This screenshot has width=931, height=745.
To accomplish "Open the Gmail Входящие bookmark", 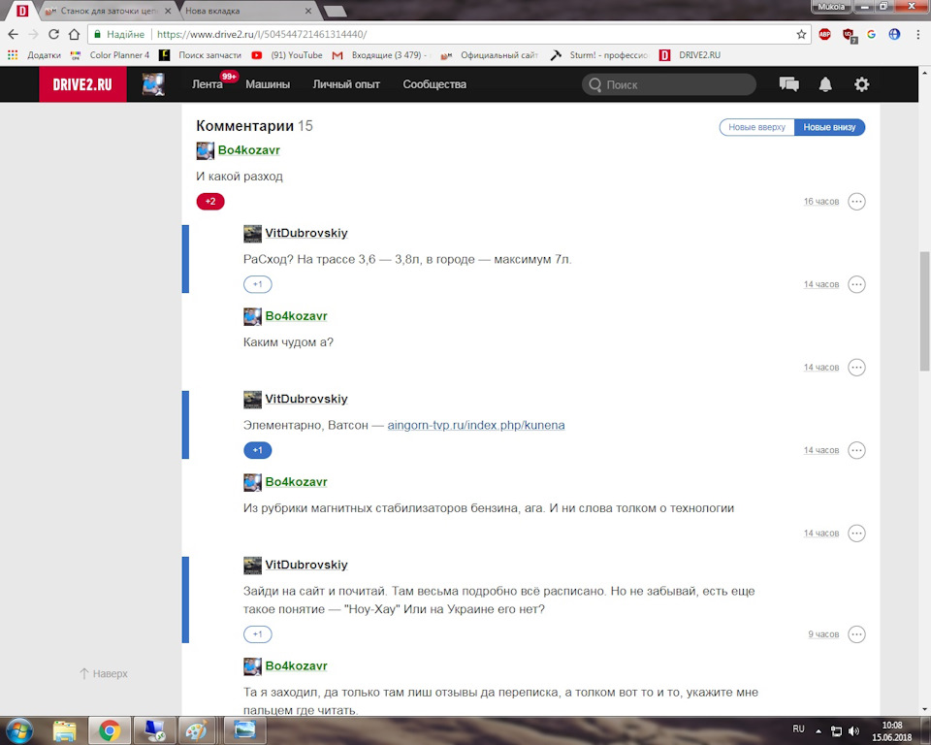I will click(x=379, y=55).
